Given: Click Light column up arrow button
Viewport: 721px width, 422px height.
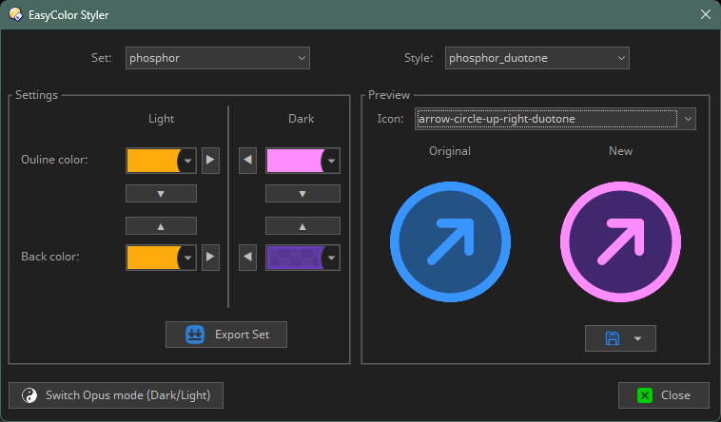Looking at the screenshot, I should click(161, 225).
